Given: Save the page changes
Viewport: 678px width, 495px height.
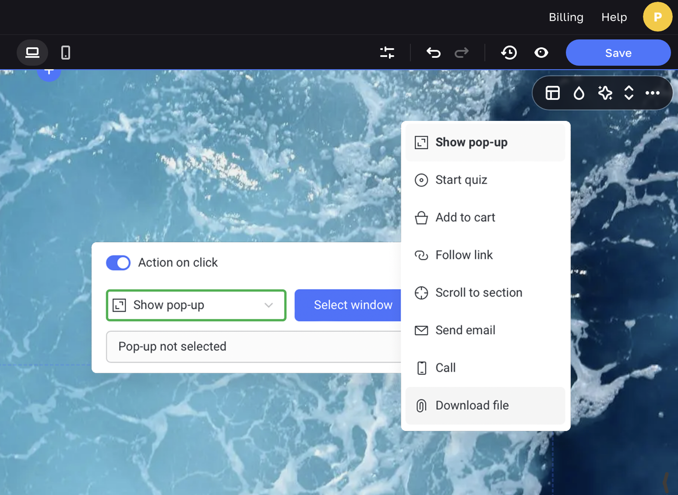Looking at the screenshot, I should point(618,53).
